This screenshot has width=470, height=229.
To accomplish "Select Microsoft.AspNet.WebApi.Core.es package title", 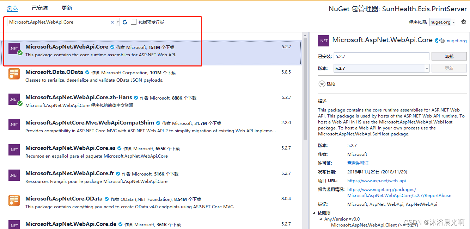I will coord(70,148).
